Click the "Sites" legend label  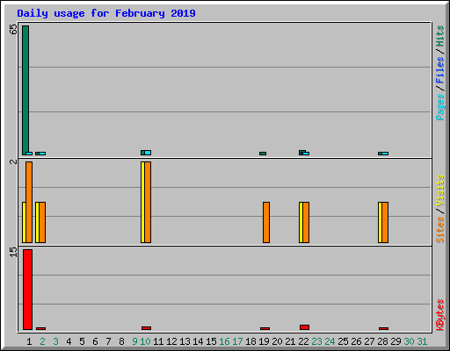[x=439, y=230]
